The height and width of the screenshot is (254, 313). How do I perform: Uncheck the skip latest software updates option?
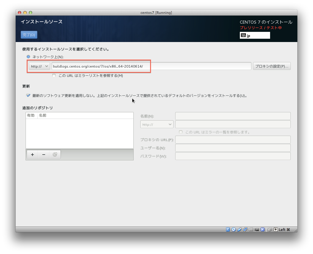28,96
